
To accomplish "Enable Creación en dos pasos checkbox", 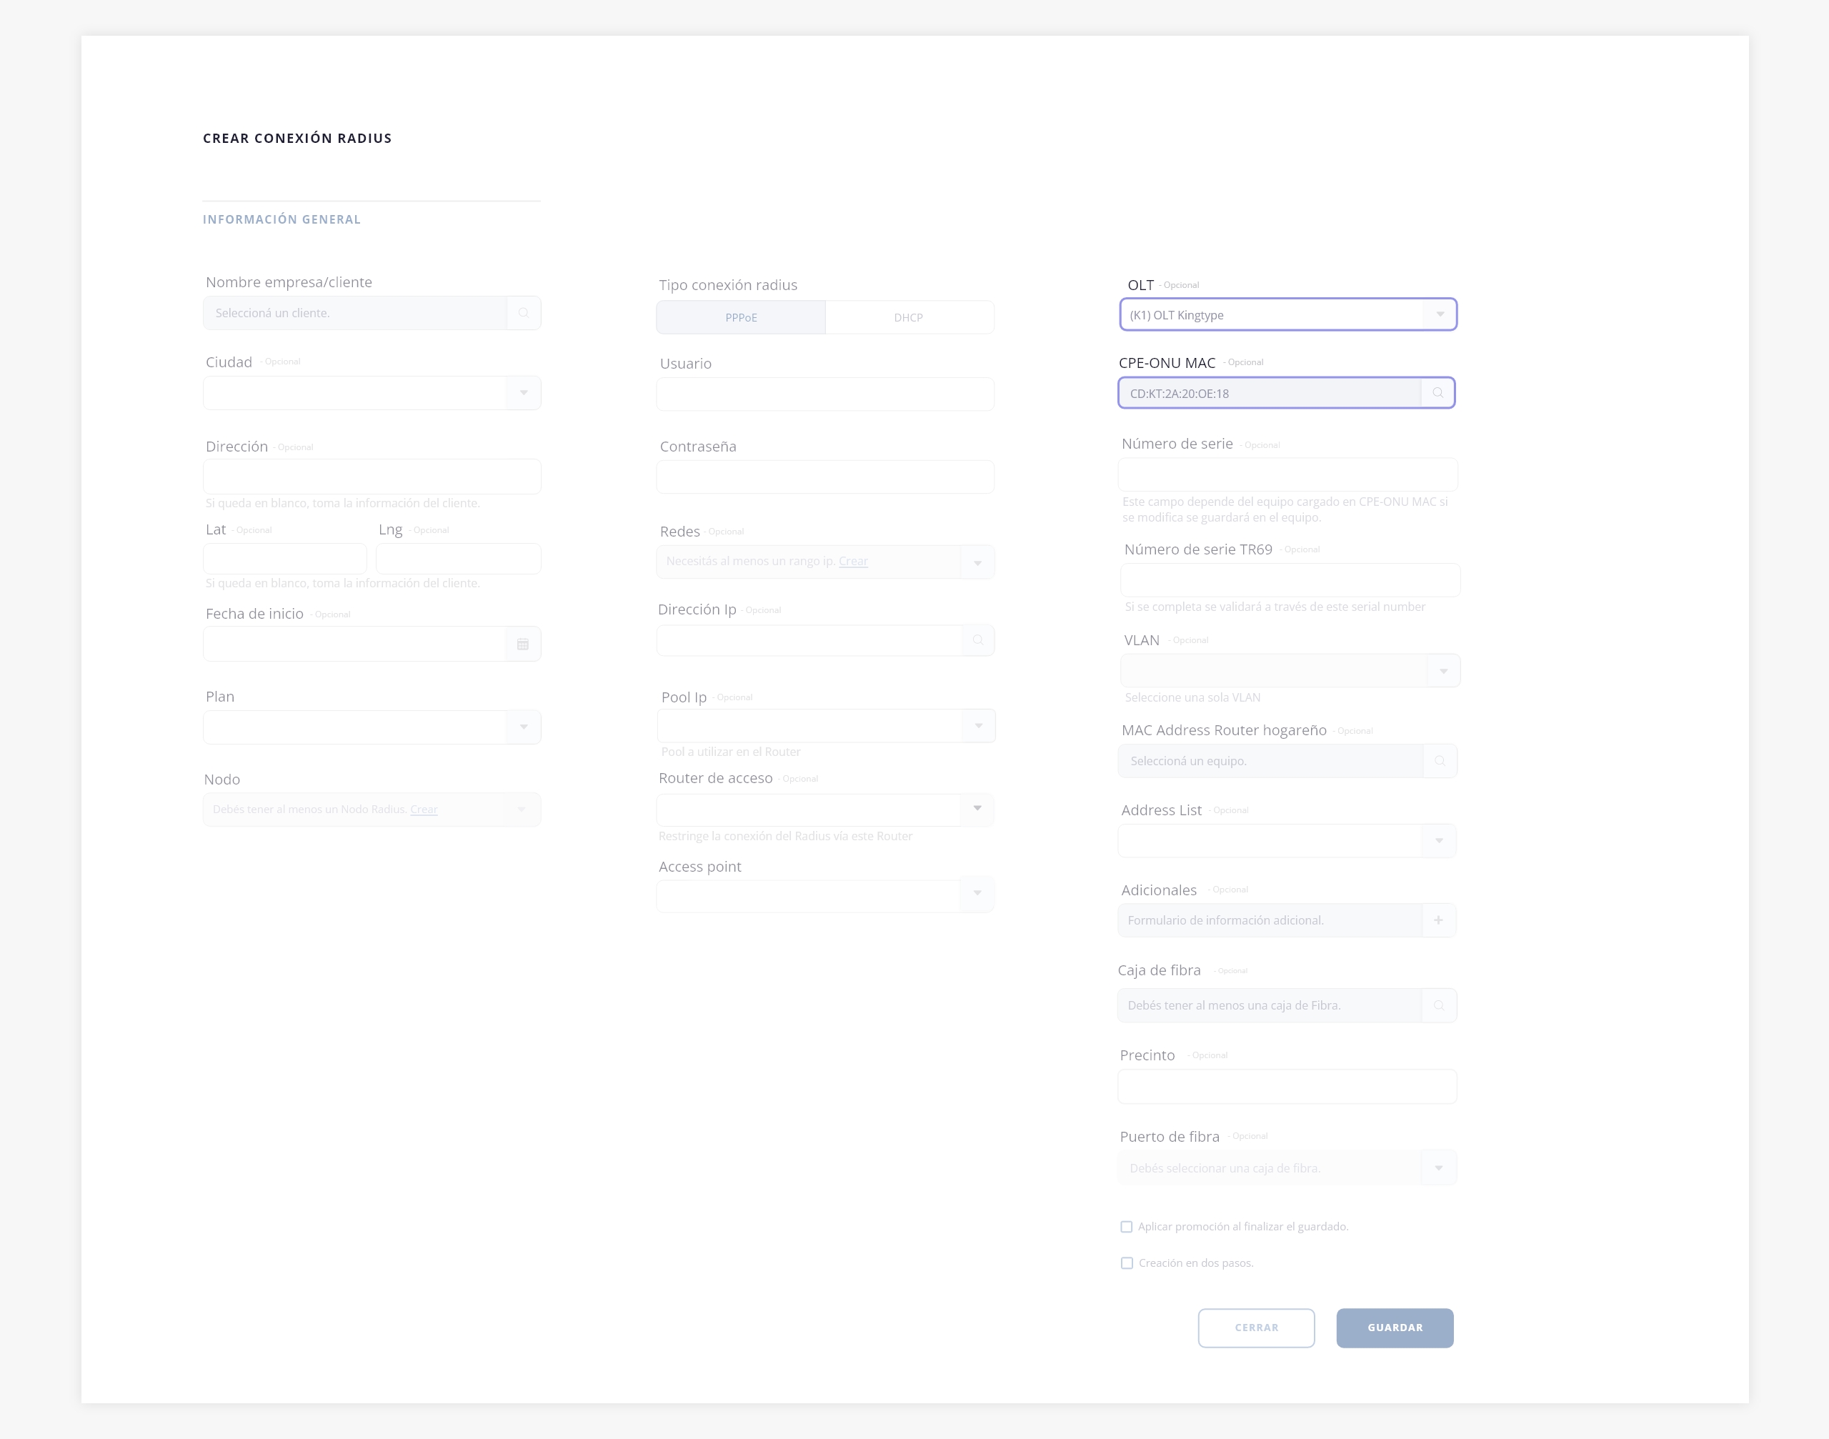I will point(1127,1263).
